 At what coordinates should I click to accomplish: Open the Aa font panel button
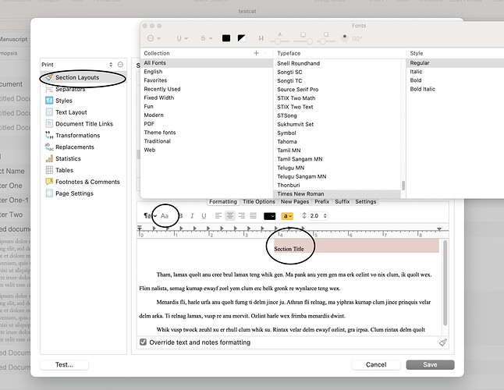coord(165,216)
